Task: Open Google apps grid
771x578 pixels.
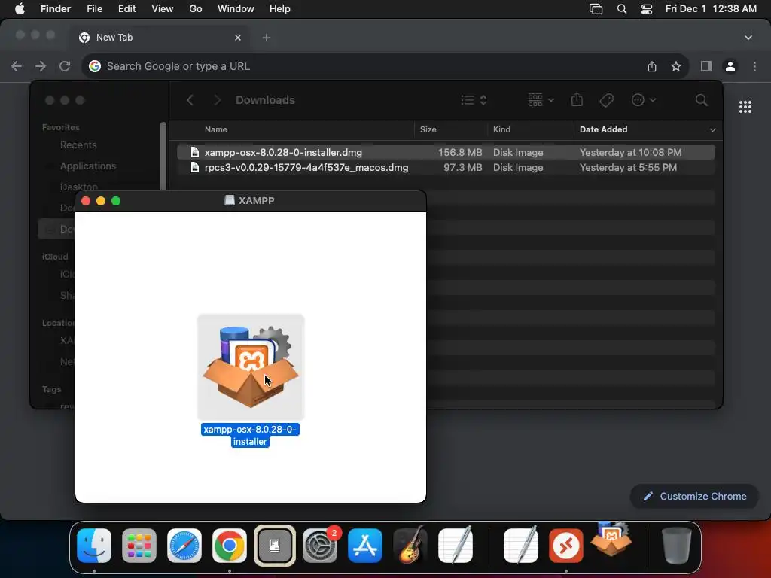Action: click(745, 107)
